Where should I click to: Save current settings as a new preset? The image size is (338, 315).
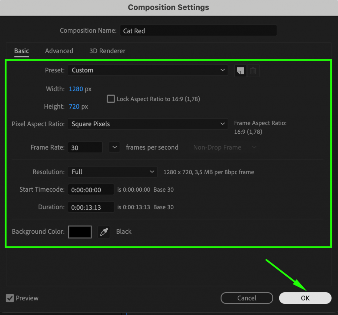click(240, 70)
